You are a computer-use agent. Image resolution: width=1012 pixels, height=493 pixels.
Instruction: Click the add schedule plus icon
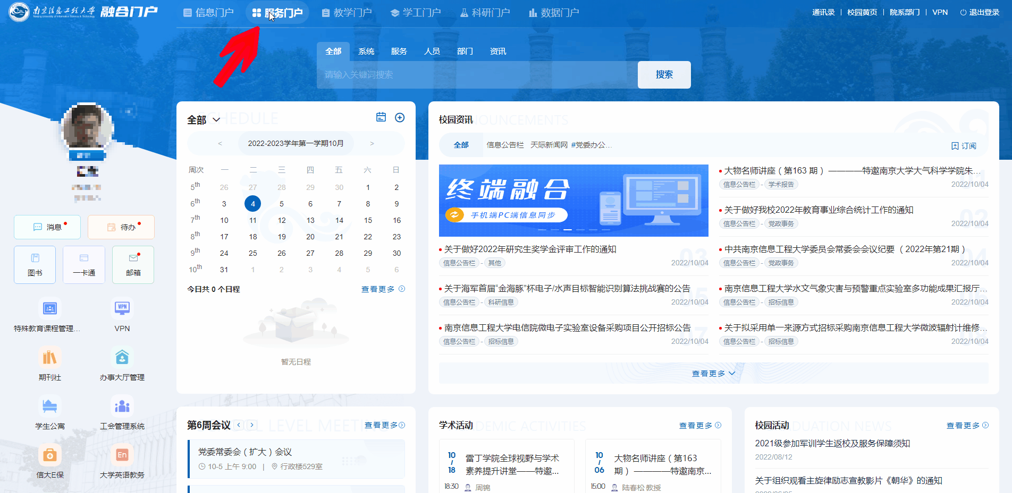click(400, 118)
